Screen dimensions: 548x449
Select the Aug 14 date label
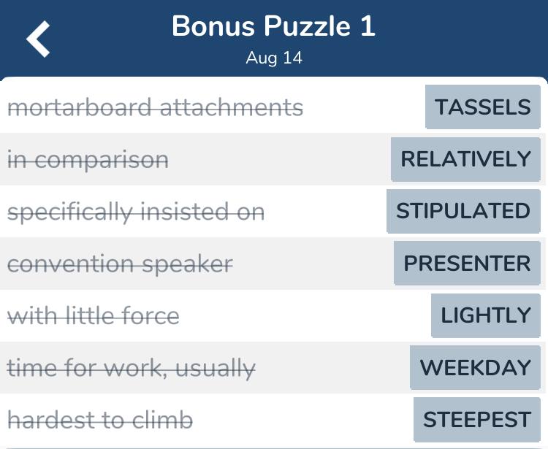(x=273, y=58)
